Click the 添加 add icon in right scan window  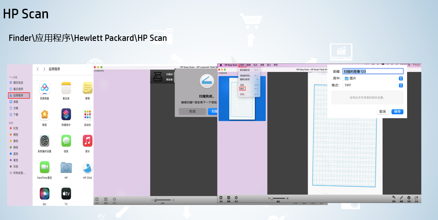(221, 197)
